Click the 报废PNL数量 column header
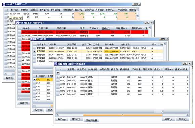 (181, 69)
